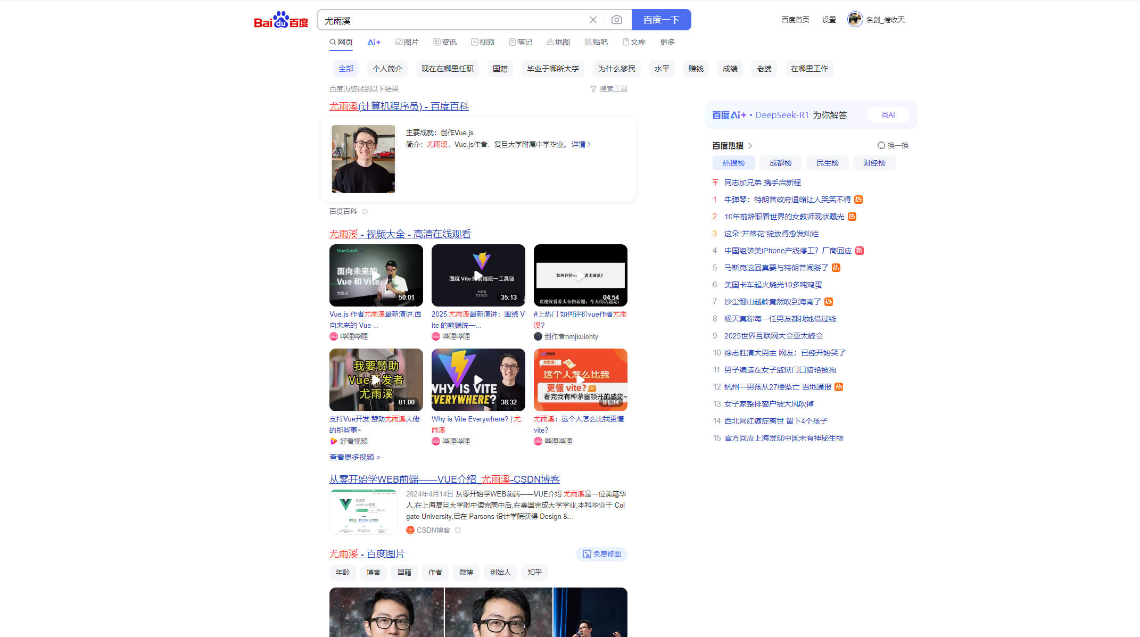Switch to the 图片 tab
Image resolution: width=1140 pixels, height=637 pixels.
click(x=407, y=42)
